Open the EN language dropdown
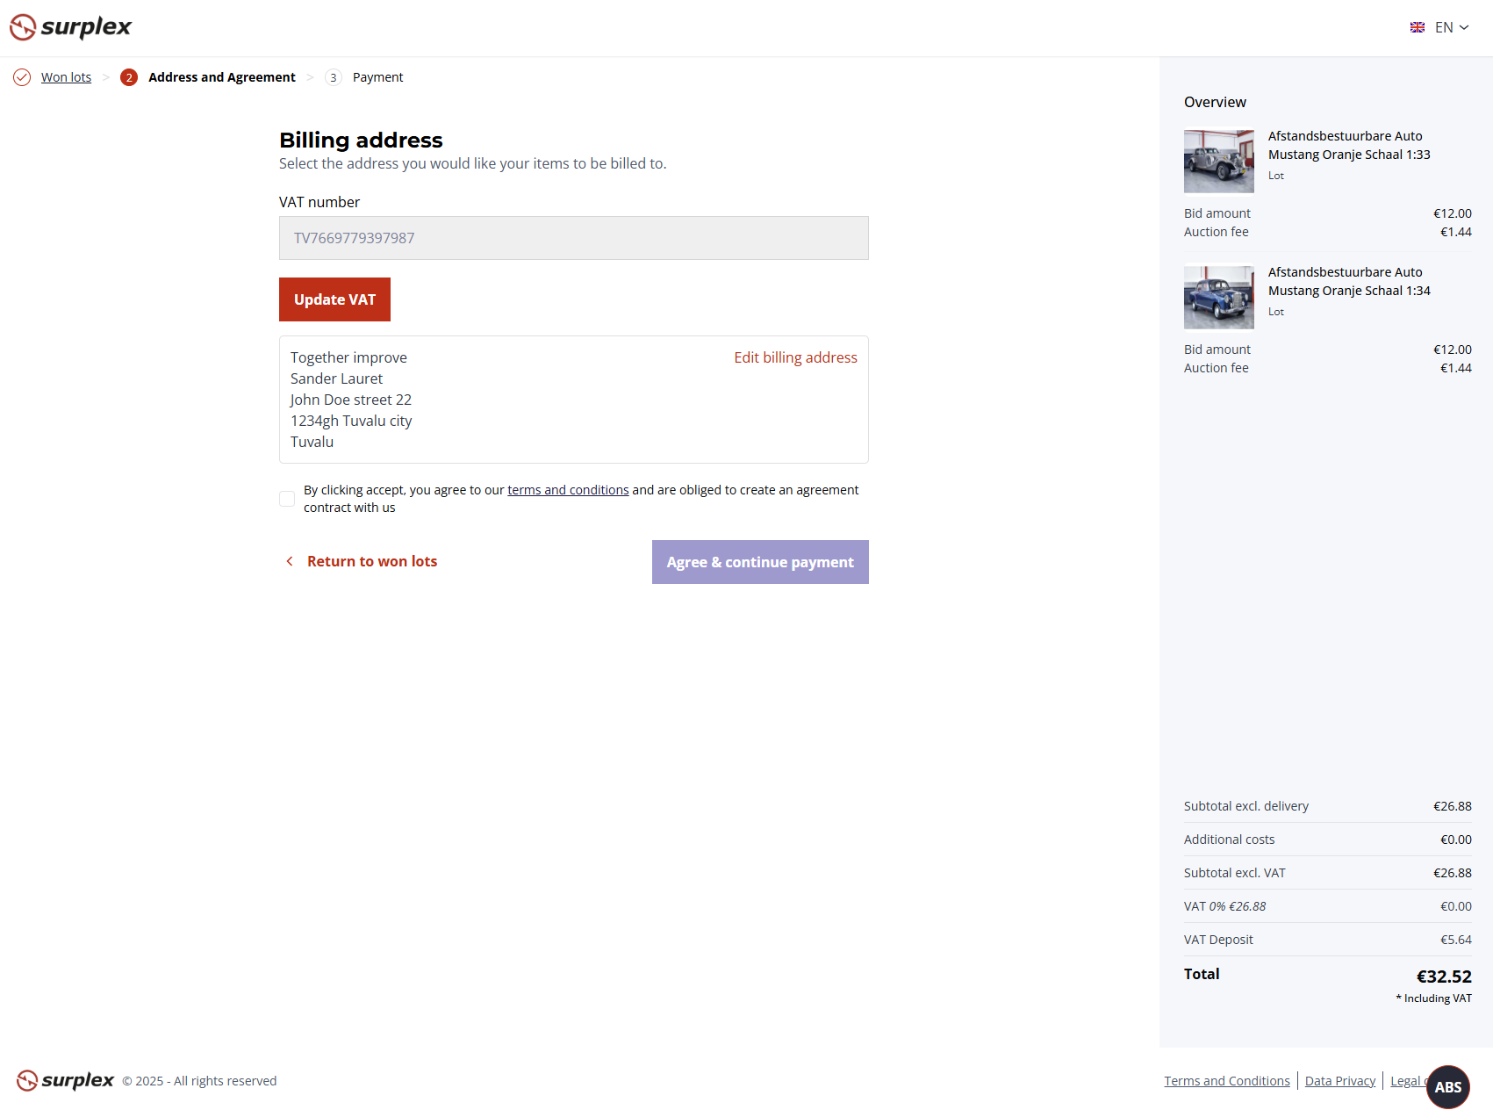 [x=1448, y=27]
